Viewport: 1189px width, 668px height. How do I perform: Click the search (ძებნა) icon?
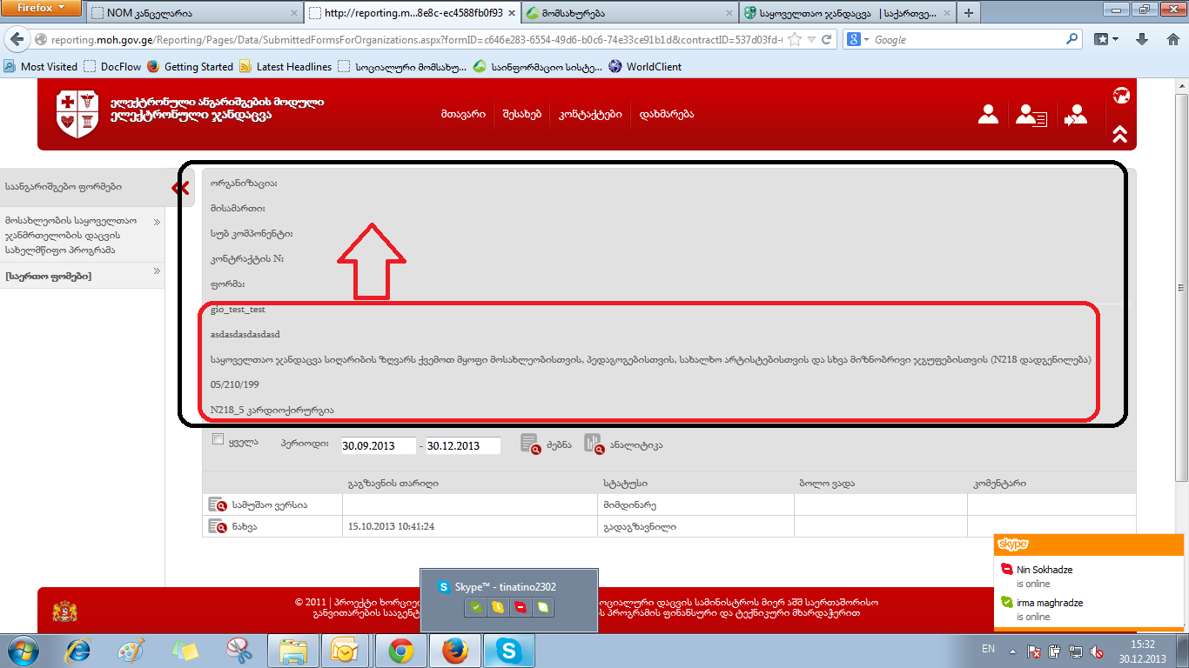tap(531, 444)
